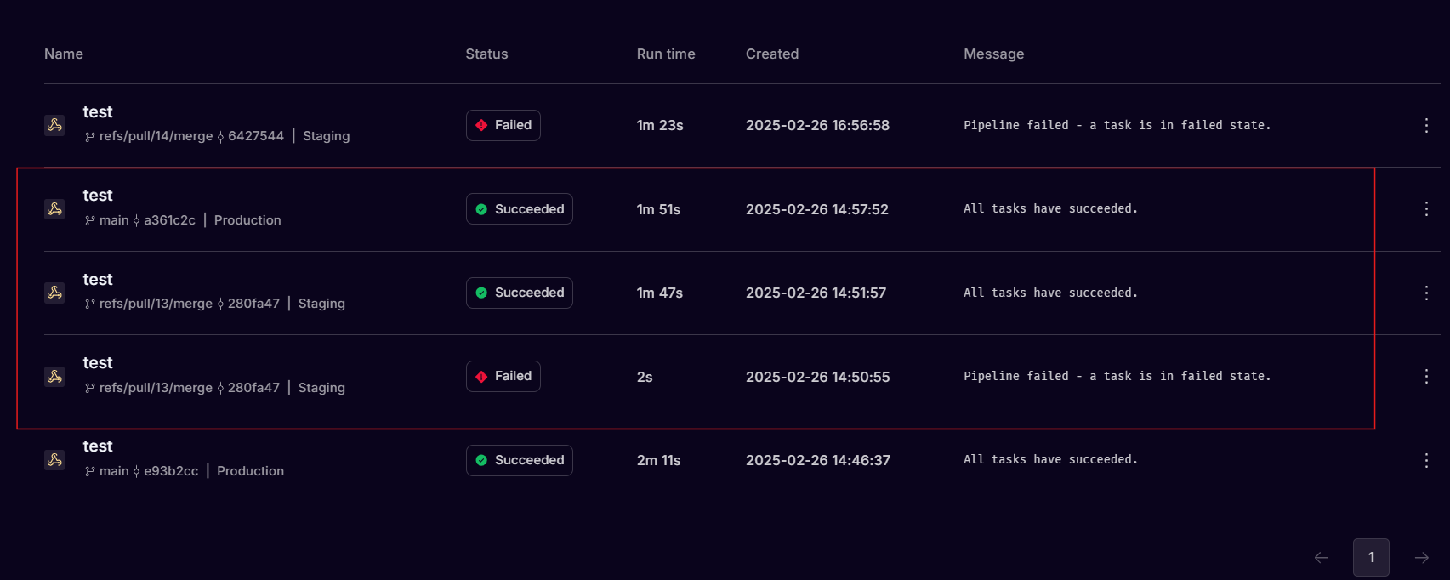
Task: Open the kebab menu for the 16:56:58 run
Action: pos(1426,125)
